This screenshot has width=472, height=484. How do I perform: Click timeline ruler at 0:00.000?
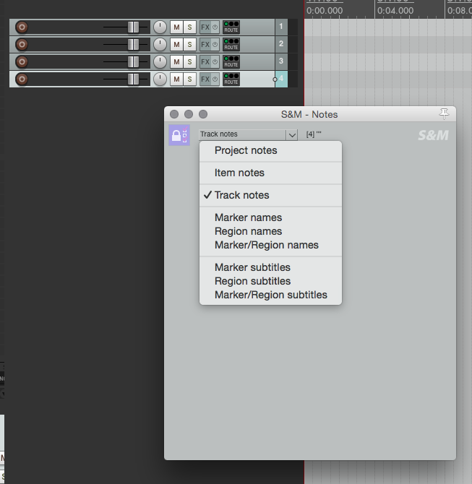coord(325,11)
